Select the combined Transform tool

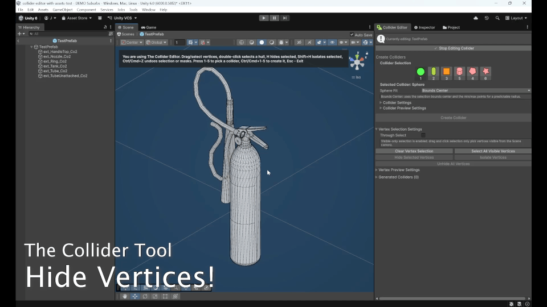[175, 296]
